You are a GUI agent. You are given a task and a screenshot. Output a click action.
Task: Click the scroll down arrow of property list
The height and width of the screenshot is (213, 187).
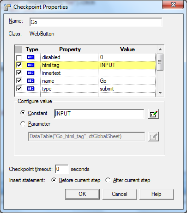(160, 93)
